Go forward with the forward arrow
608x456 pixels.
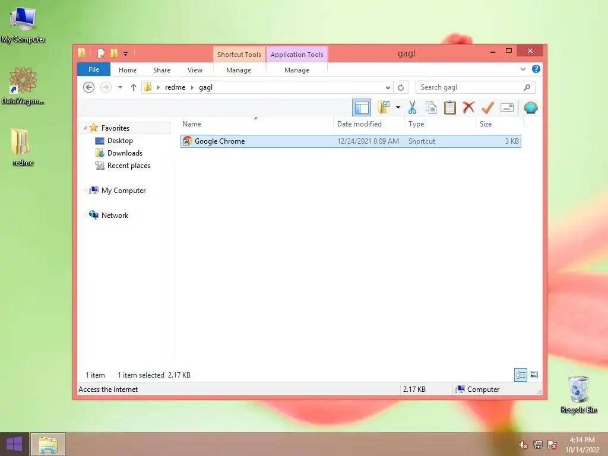pos(106,87)
